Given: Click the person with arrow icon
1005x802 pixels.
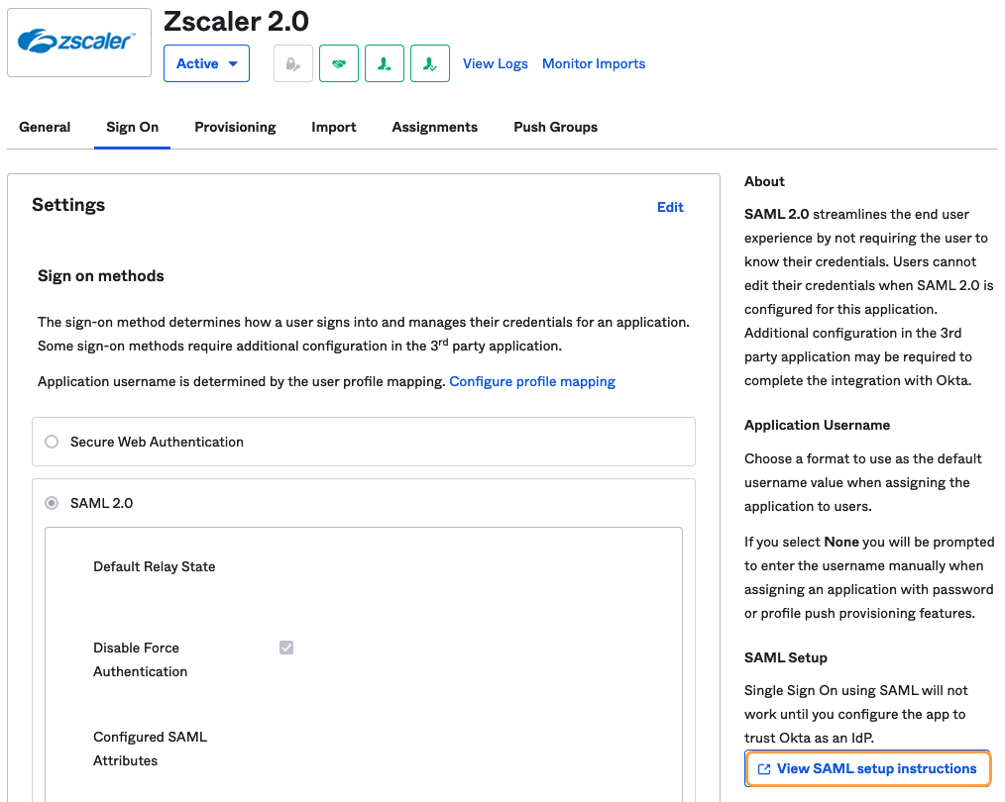Looking at the screenshot, I should click(385, 63).
